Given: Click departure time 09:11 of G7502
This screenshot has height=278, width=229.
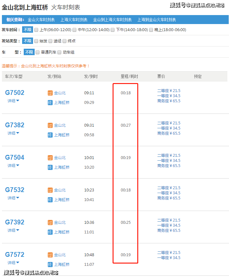Looking at the screenshot, I should tap(89, 93).
